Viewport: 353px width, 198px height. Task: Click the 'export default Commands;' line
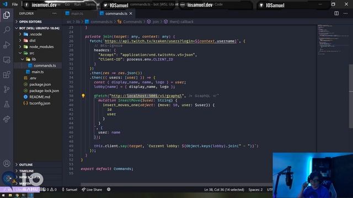[107, 169]
